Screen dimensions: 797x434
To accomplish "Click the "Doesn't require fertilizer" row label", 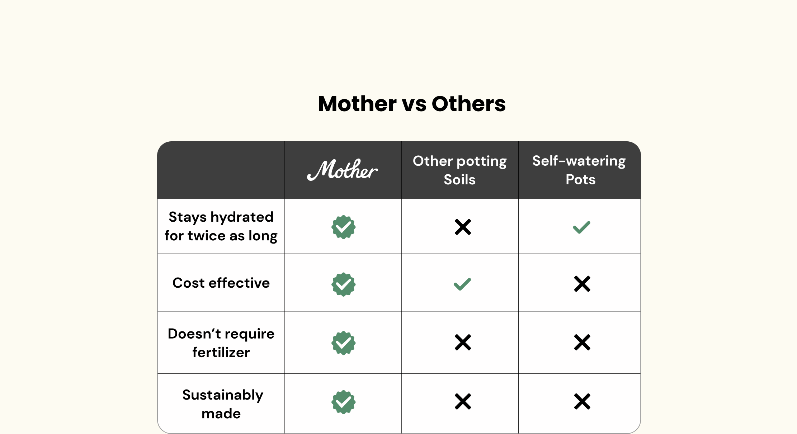I will [x=221, y=343].
